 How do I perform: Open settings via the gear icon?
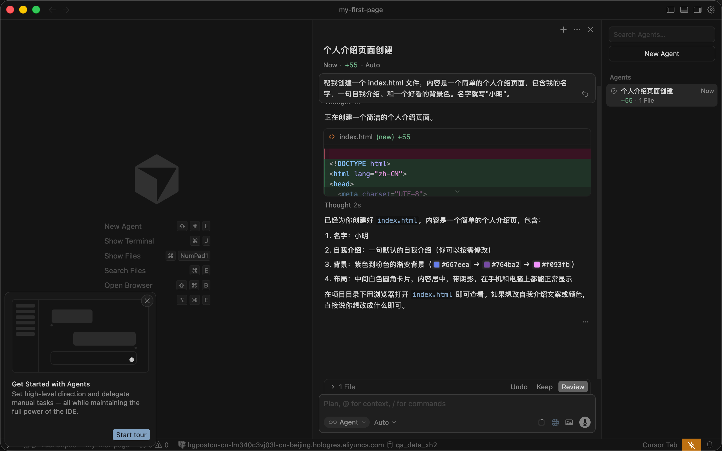(711, 10)
